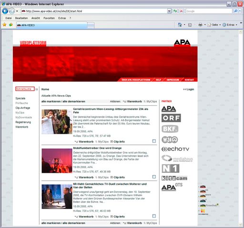Check the NR-Wahl TV-Duell clip checkbox
The image size is (244, 228).
click(x=154, y=216)
